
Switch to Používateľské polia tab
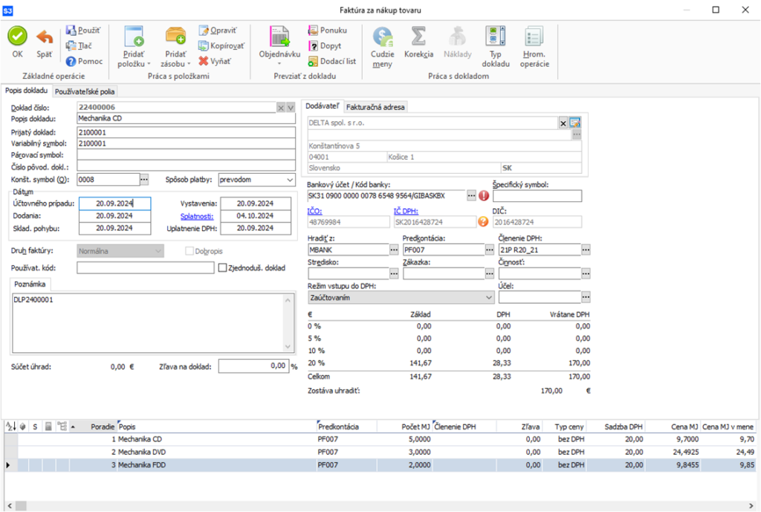click(86, 91)
